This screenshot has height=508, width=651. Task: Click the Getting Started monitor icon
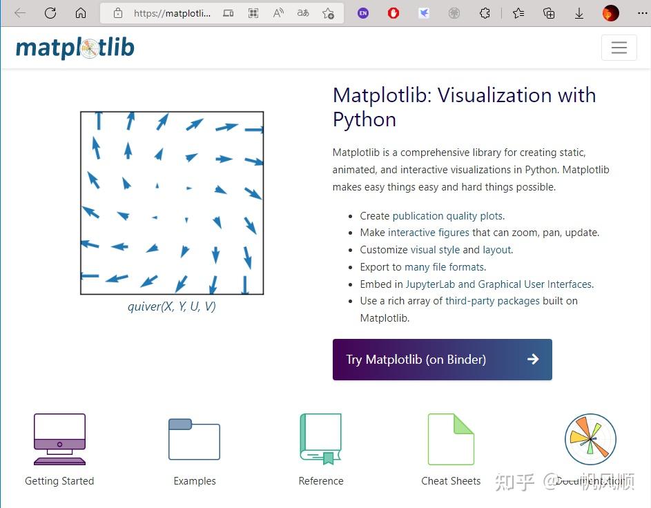[x=59, y=439]
